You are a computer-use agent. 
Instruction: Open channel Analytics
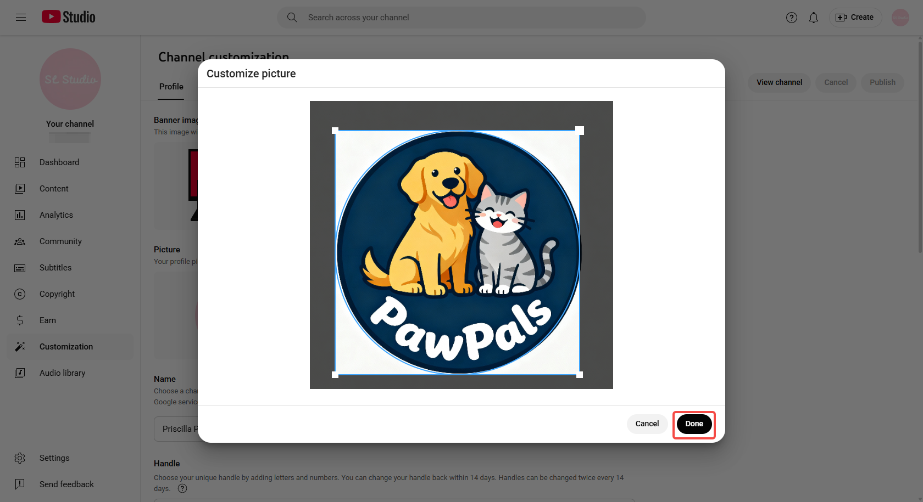(20, 215)
